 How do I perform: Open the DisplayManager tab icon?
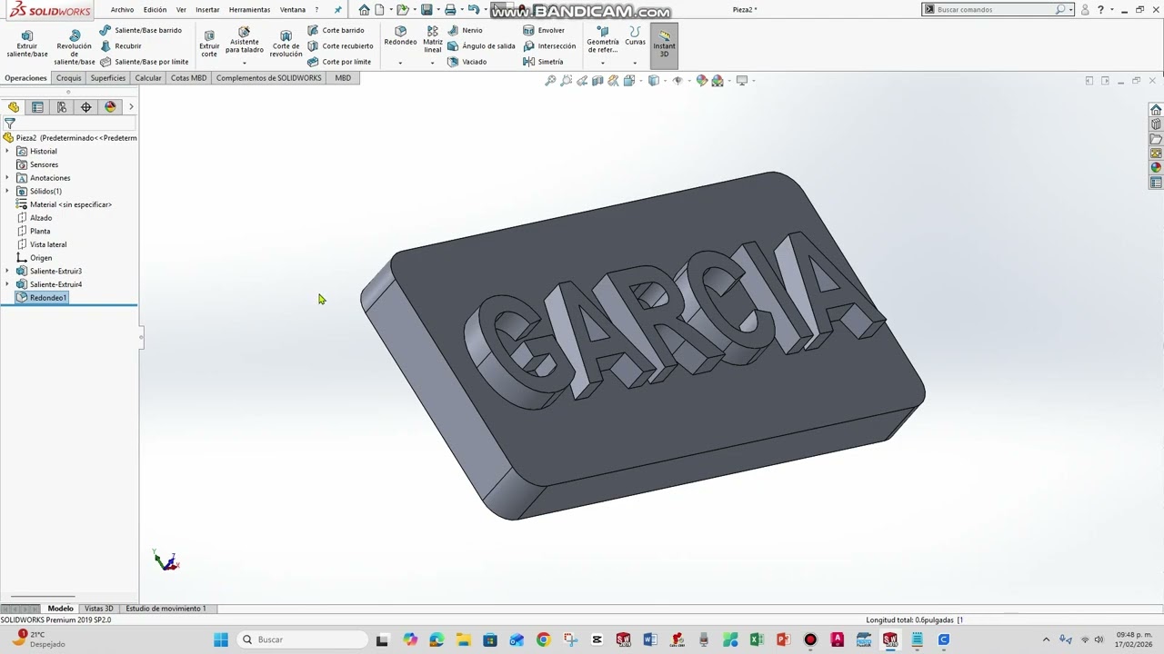click(x=110, y=107)
